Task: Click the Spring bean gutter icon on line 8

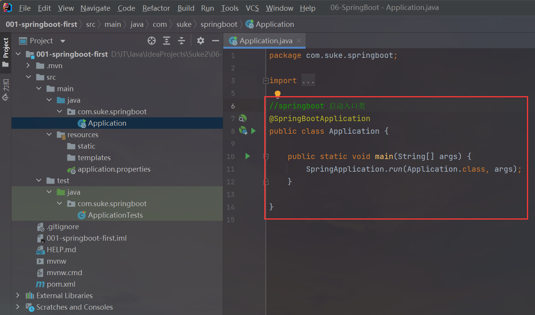Action: click(244, 130)
